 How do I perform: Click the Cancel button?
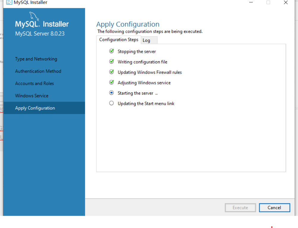(275, 208)
